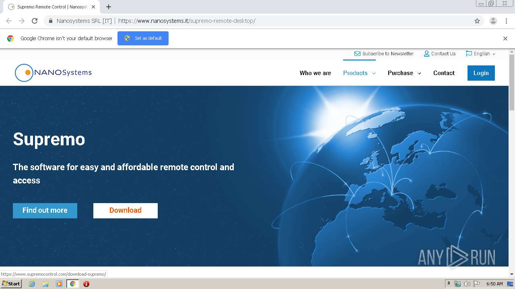The image size is (515, 289).
Task: Click the Supremo heading text
Action: (49, 139)
